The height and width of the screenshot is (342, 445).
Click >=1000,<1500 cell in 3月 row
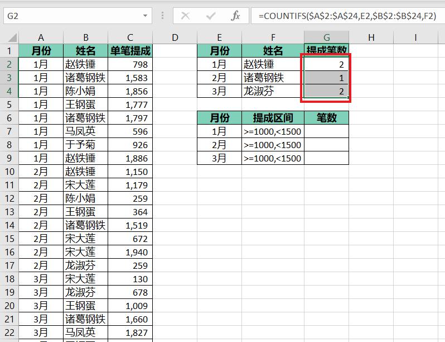pyautogui.click(x=273, y=158)
